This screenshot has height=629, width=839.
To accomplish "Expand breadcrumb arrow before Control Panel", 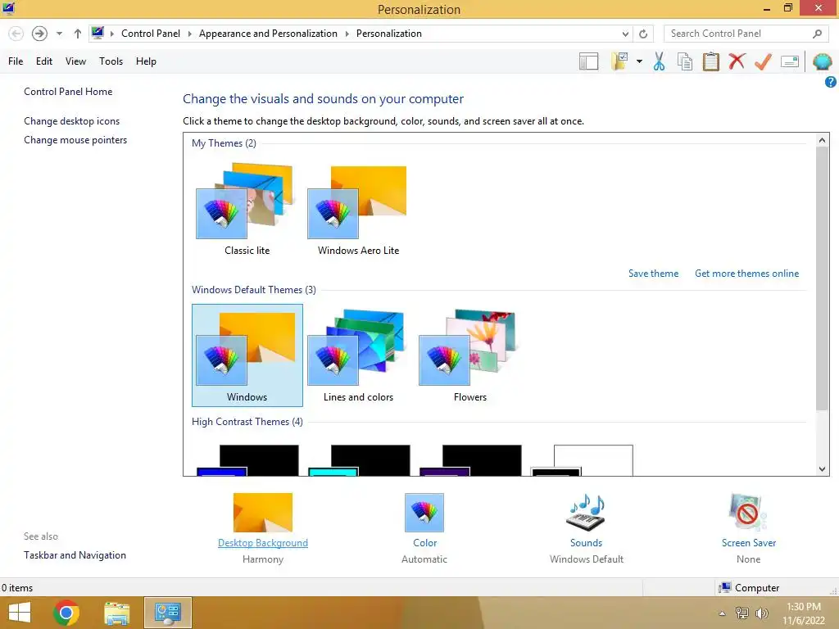I will (x=112, y=34).
